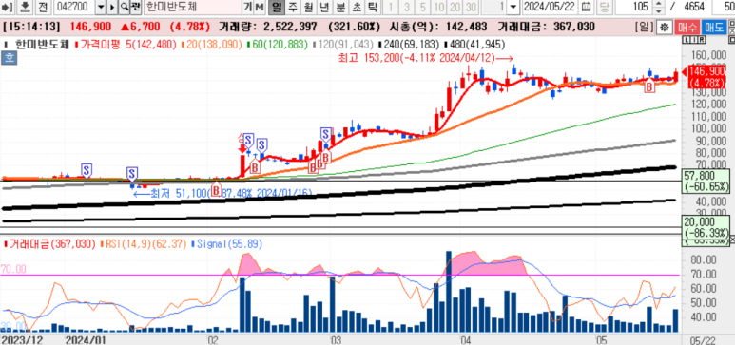The width and height of the screenshot is (735, 345).
Task: Select the 분 minute period toggle
Action: tap(340, 7)
